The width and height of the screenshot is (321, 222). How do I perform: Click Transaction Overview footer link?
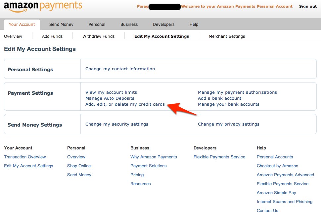[x=25, y=157]
